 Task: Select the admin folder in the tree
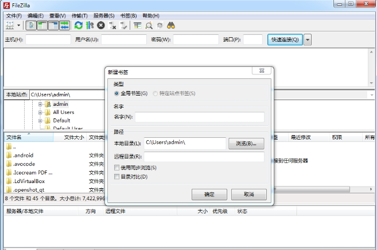click(x=60, y=104)
